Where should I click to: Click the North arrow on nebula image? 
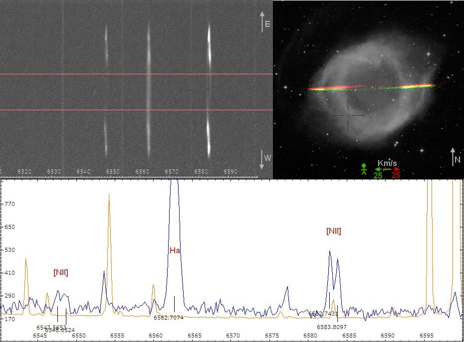(453, 157)
